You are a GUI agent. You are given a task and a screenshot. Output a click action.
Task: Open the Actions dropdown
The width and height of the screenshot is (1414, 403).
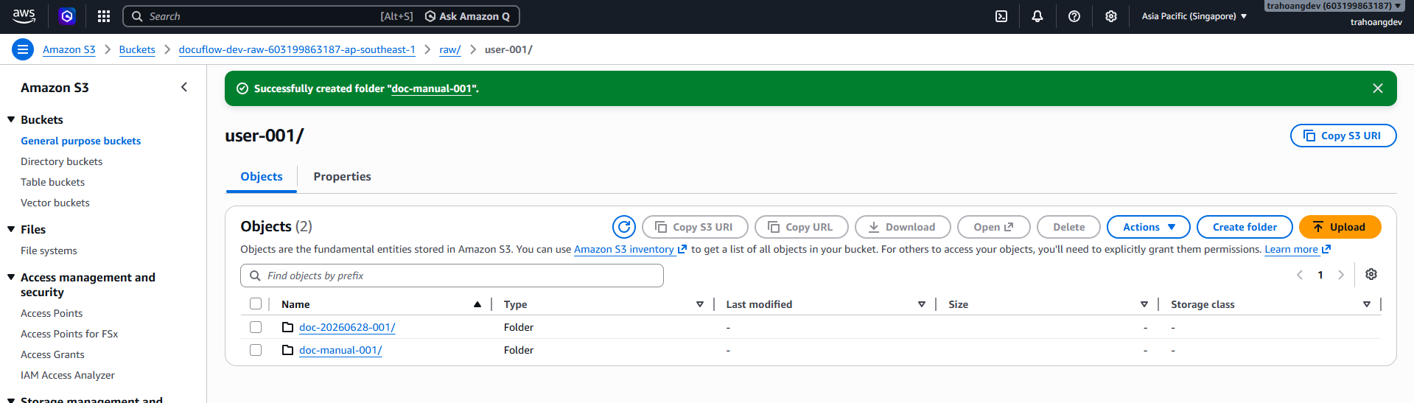1148,227
